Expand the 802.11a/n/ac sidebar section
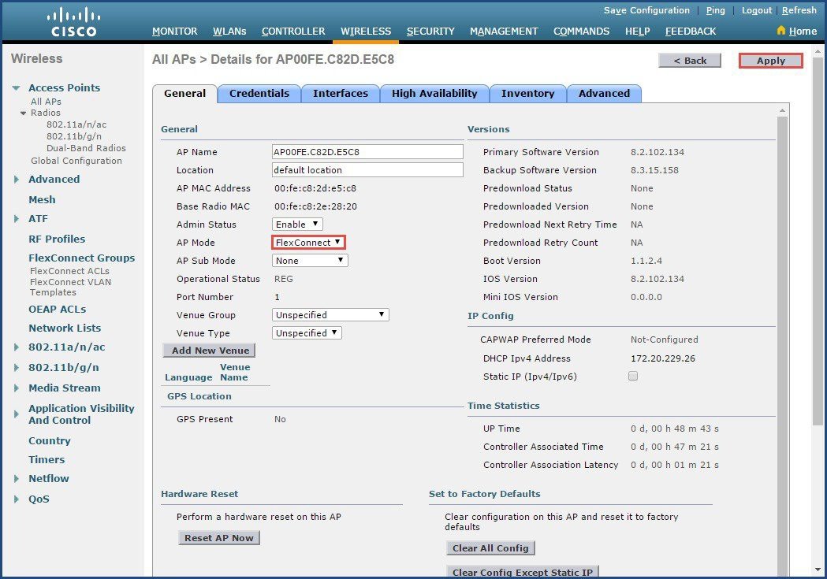The height and width of the screenshot is (579, 827). click(17, 347)
